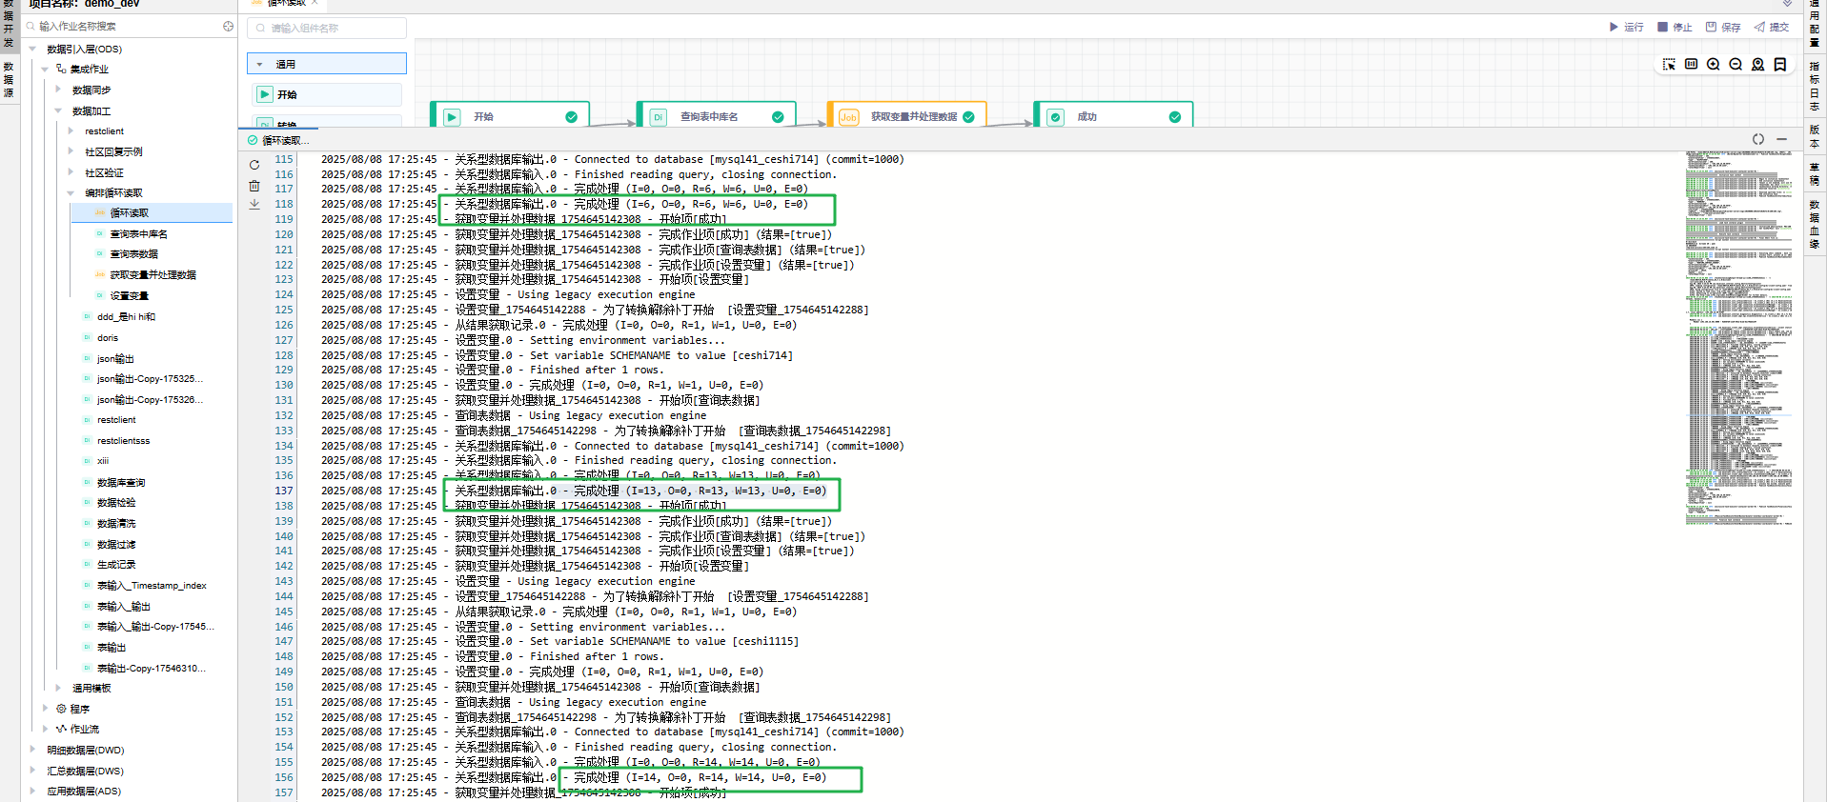Click the bookmark icon in canvas toolbar
The height and width of the screenshot is (802, 1827).
tap(1780, 65)
